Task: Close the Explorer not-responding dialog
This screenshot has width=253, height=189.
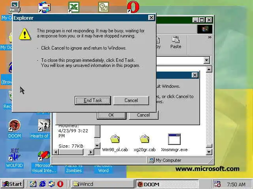Action: (151, 17)
